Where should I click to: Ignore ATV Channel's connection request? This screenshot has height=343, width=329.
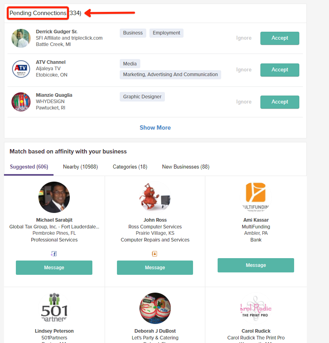click(244, 69)
